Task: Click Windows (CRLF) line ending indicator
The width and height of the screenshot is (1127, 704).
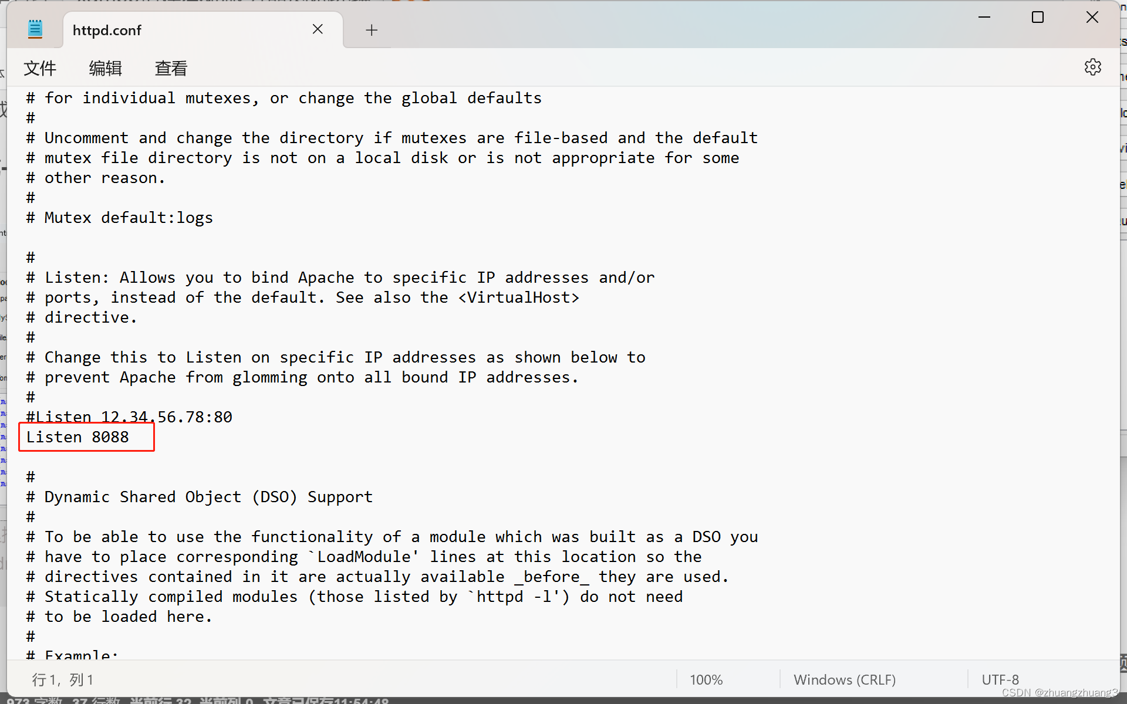Action: 844,679
